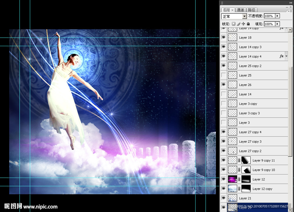Image resolution: width=294 pixels, height=212 pixels.
Task: Click the layers list scroll-up arrow
Action: tap(290, 30)
